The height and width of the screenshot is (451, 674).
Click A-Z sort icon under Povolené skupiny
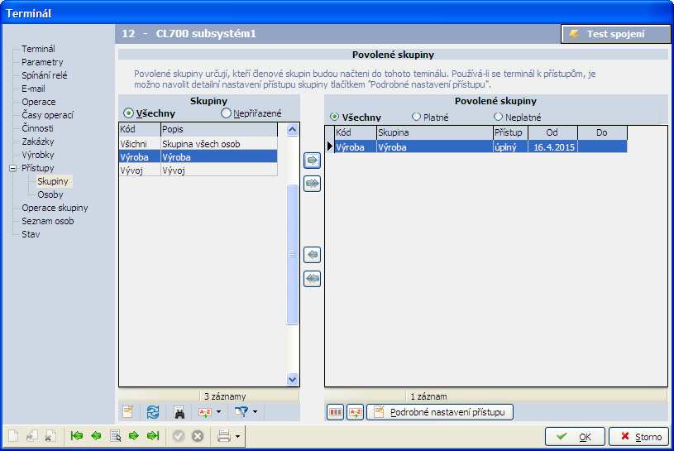click(356, 412)
